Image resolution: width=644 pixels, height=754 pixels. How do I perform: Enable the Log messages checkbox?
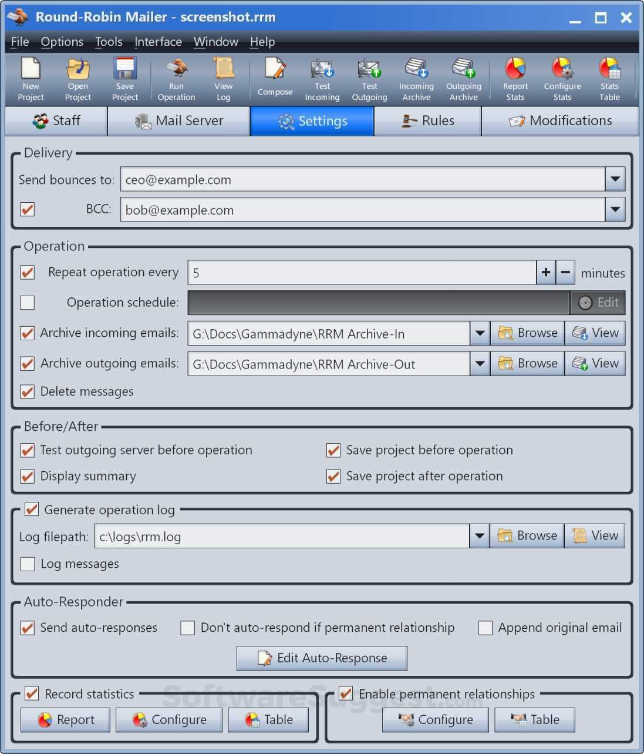click(28, 564)
